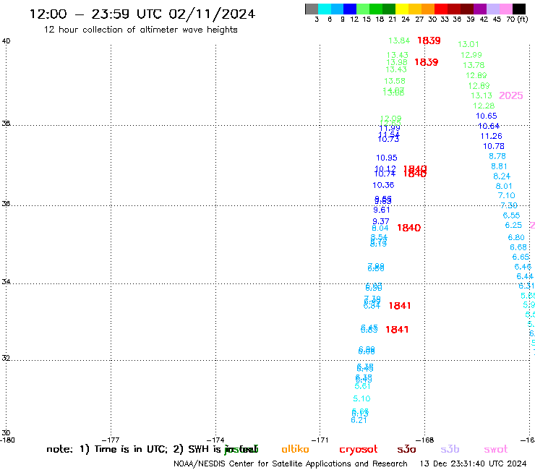Click the wave height value 5.61
The height and width of the screenshot is (470, 535).
362,386
